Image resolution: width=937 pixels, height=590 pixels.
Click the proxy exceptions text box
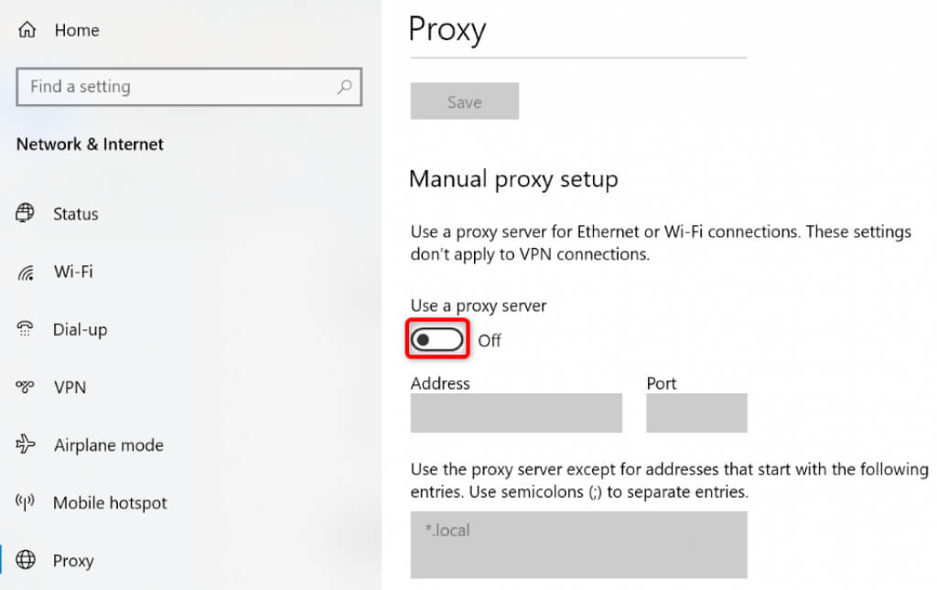[x=578, y=544]
